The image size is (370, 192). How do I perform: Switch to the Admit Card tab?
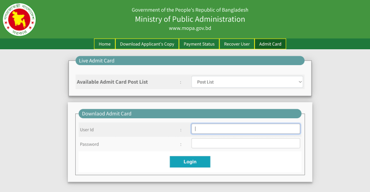click(270, 44)
